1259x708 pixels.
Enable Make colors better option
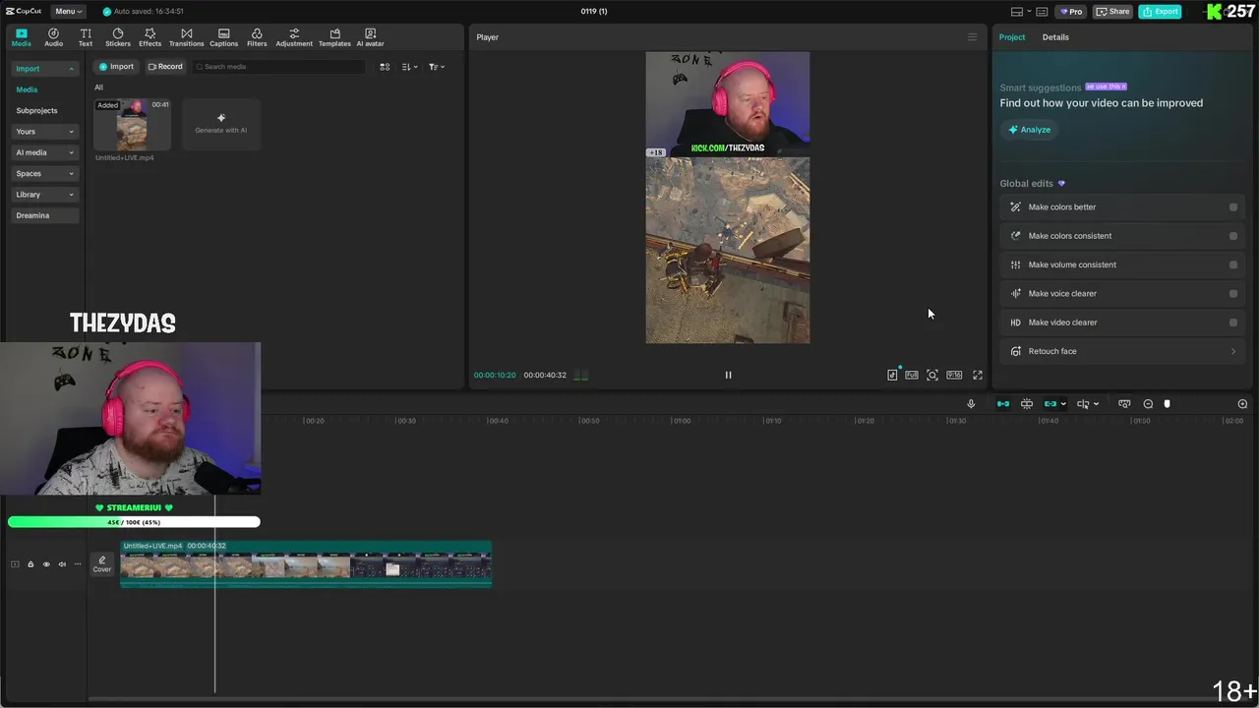point(1233,207)
